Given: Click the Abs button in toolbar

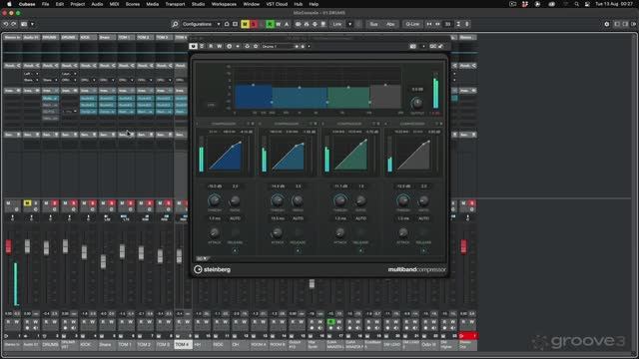Looking at the screenshot, I should click(390, 24).
